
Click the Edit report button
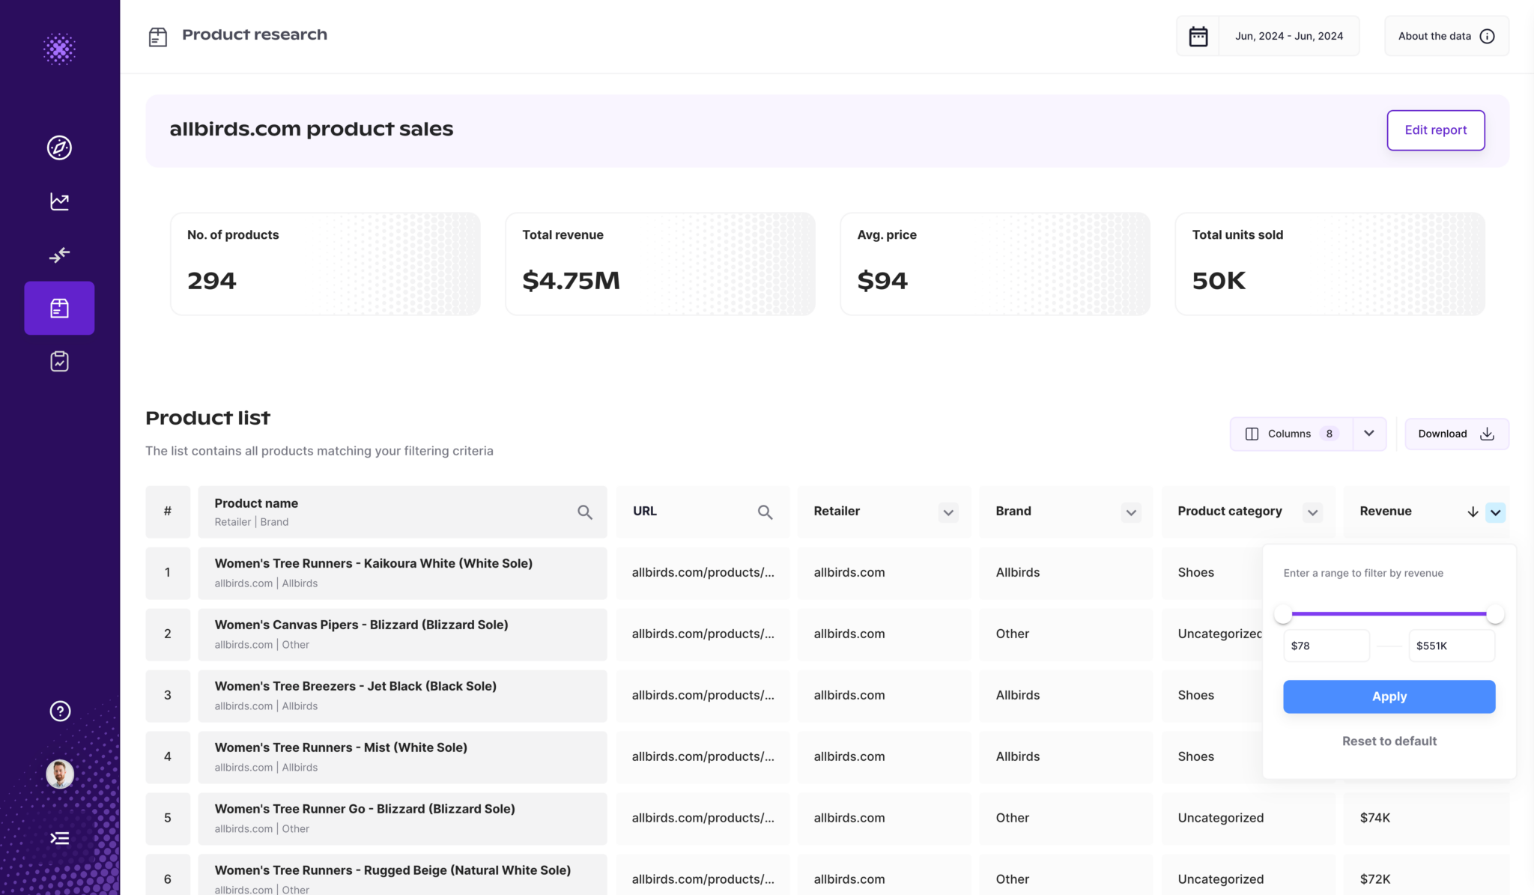1435,130
